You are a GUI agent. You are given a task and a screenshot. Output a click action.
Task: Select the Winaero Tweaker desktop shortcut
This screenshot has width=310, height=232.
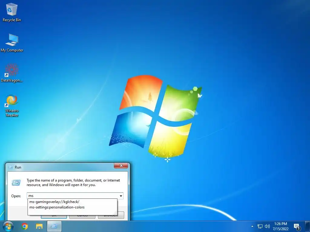pos(12,105)
